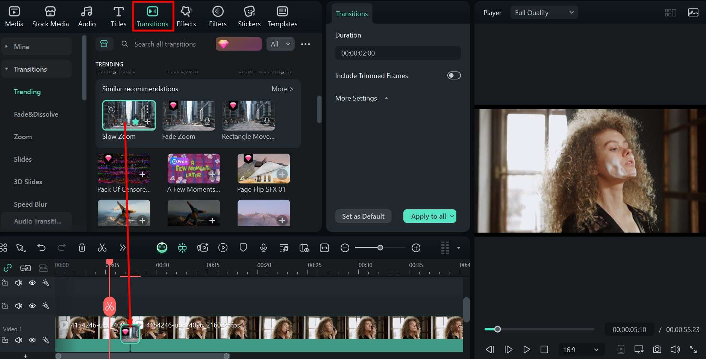The width and height of the screenshot is (706, 359).
Task: Mute the top timeline track
Action: pyautogui.click(x=19, y=283)
